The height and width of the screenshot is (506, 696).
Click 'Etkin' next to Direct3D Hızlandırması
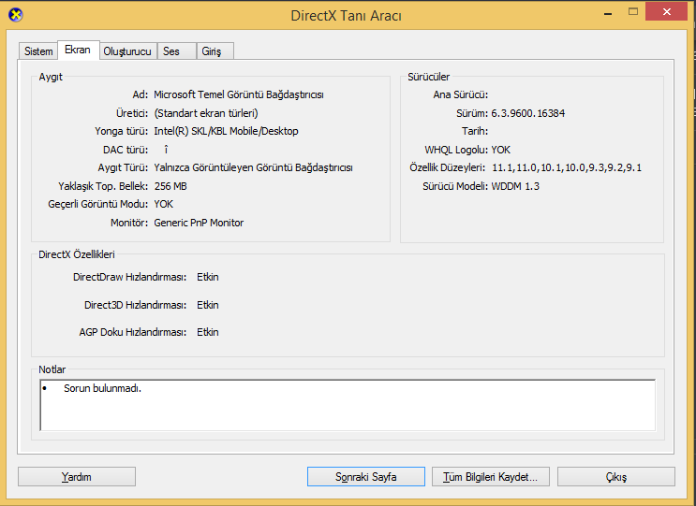[x=208, y=305]
